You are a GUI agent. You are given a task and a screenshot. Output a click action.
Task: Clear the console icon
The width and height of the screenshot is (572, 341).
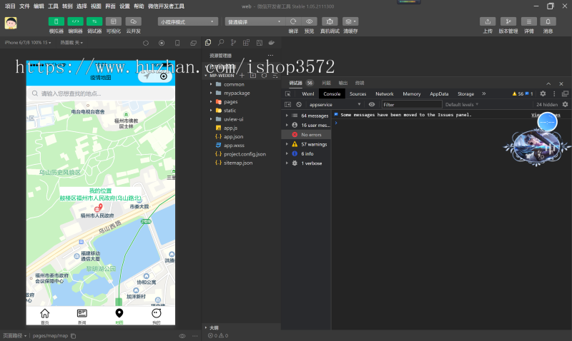point(299,104)
